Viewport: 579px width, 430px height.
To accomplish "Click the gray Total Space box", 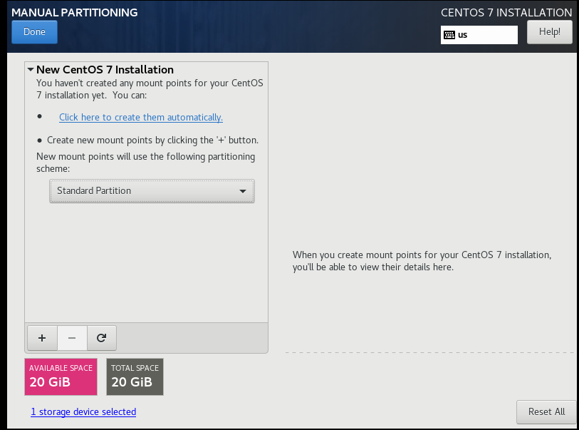I will [135, 377].
